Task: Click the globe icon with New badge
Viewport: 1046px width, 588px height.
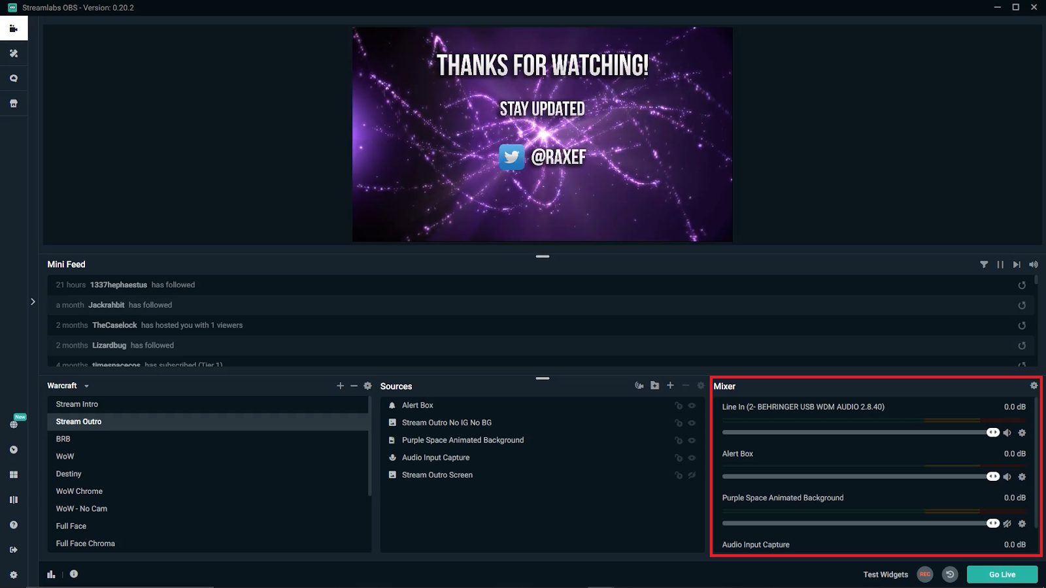Action: click(x=14, y=424)
